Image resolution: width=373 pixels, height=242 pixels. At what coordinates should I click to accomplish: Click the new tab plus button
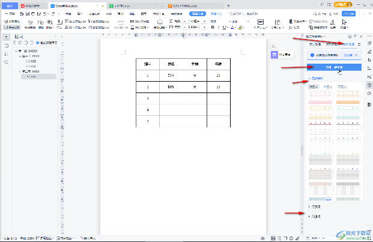click(228, 6)
